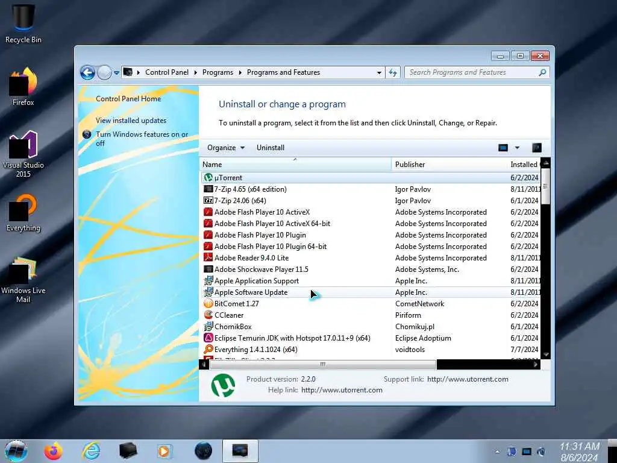Click the µTorrent icon in the program list
Screen dimensions: 617x463
(x=208, y=178)
